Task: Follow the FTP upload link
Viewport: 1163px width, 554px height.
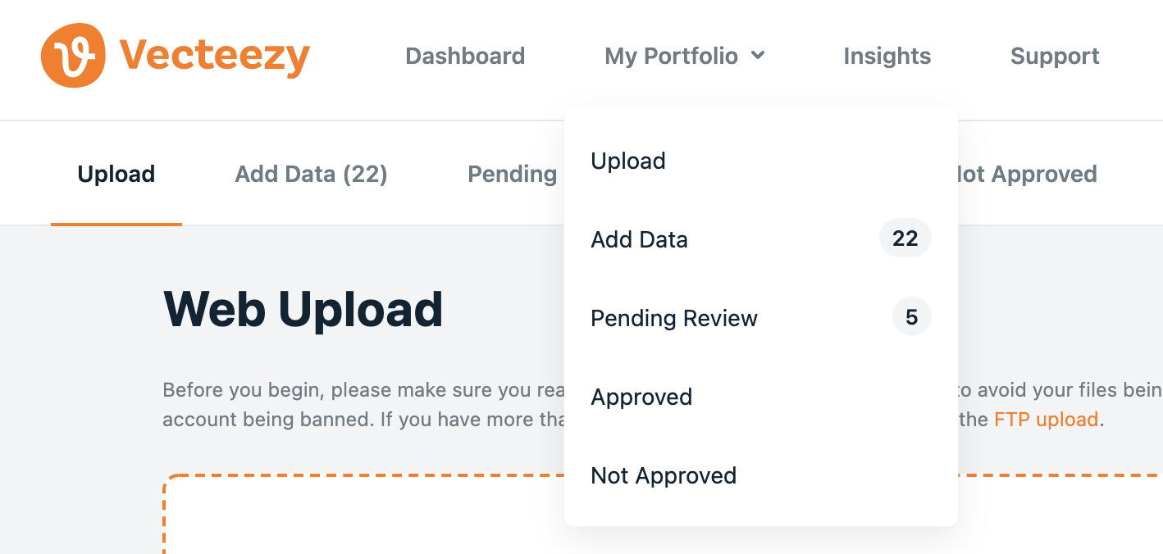Action: click(x=1046, y=420)
